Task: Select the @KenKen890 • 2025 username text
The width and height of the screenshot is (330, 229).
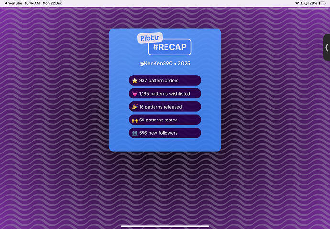Action: (165, 63)
